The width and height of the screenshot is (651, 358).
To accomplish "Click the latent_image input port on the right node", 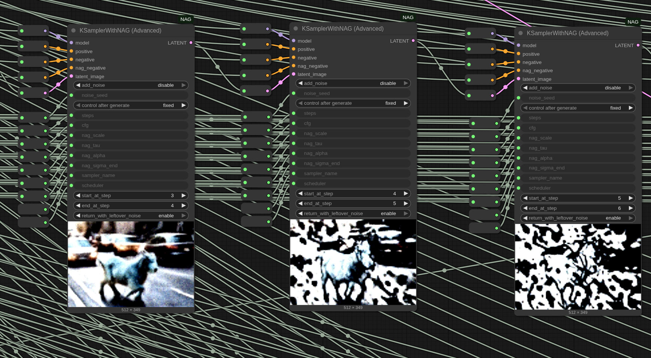I will pyautogui.click(x=518, y=79).
